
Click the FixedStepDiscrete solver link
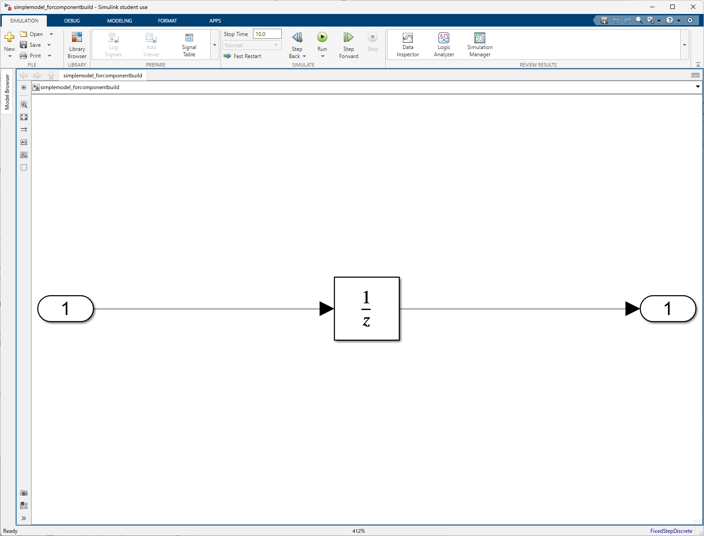(x=671, y=531)
